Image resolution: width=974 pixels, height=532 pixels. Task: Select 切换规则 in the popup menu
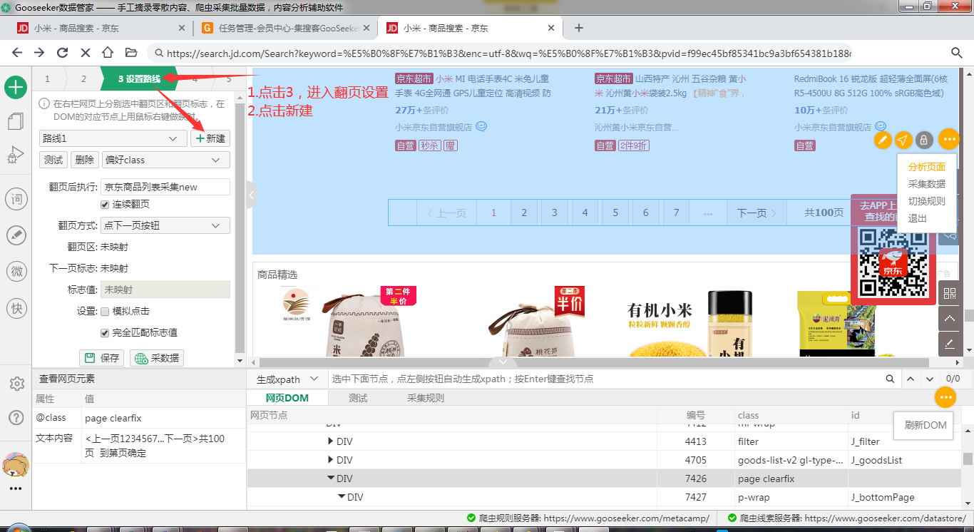(927, 201)
